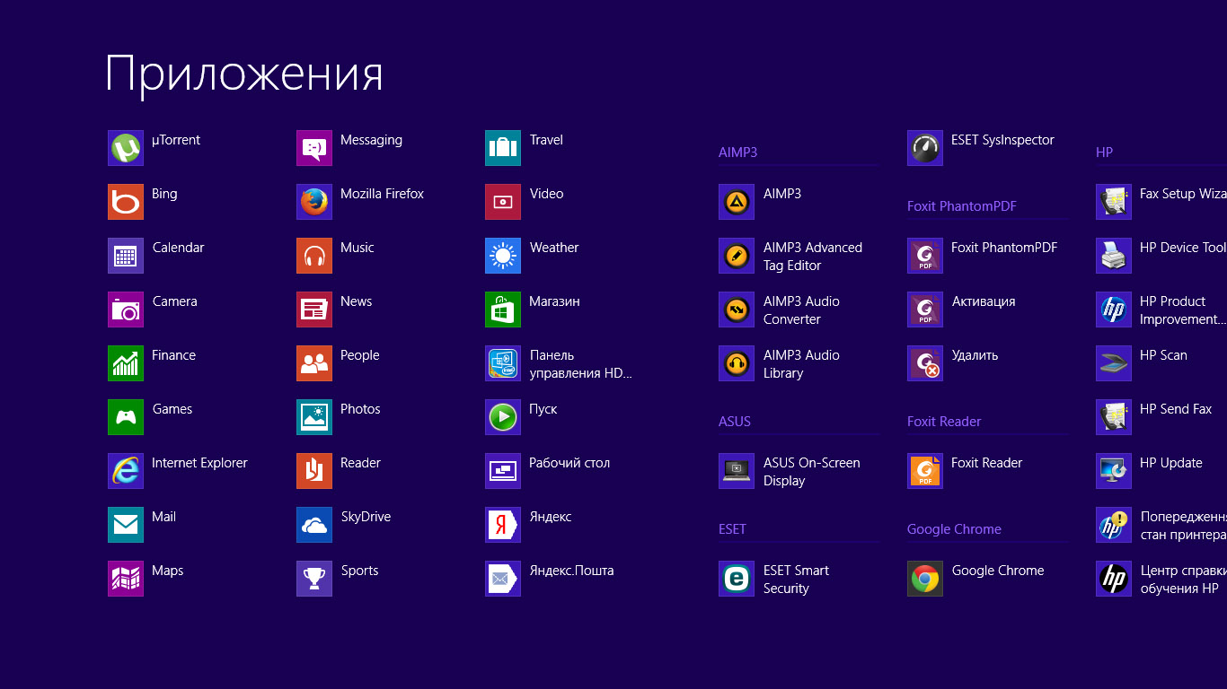The image size is (1227, 689).
Task: Select the Google Chrome group header
Action: [x=954, y=529]
